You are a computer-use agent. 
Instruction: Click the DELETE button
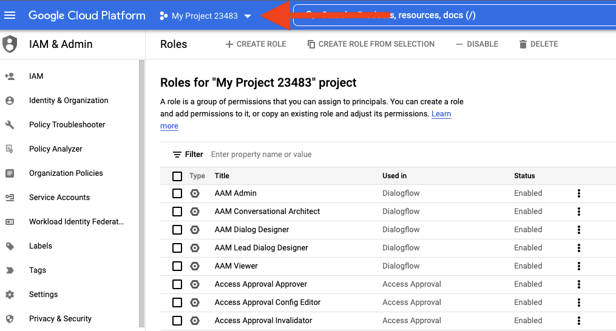click(538, 44)
